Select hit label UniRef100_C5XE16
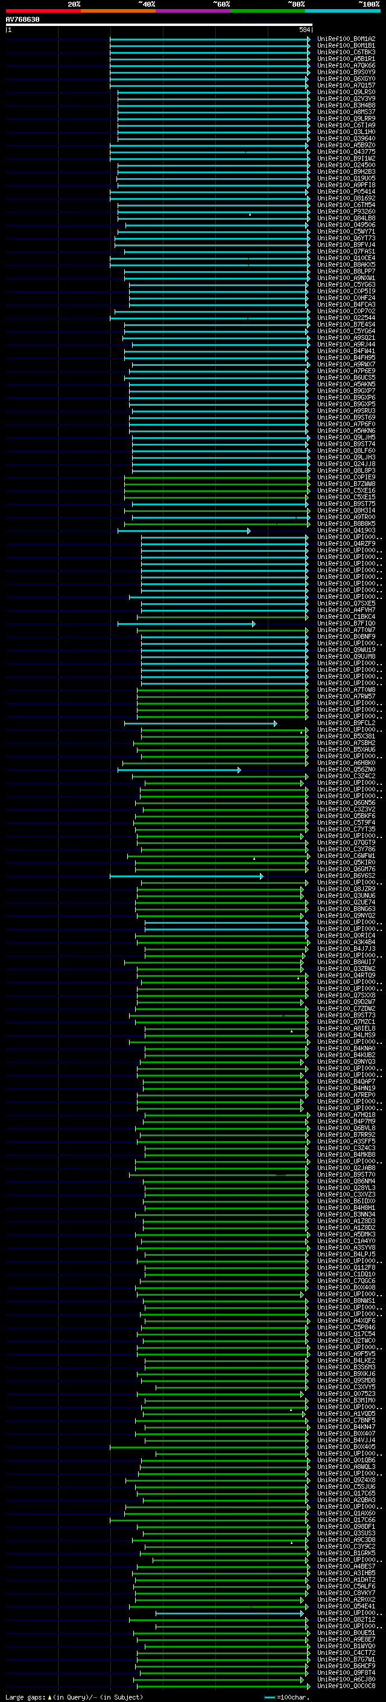This screenshot has width=386, height=1702. [x=346, y=491]
